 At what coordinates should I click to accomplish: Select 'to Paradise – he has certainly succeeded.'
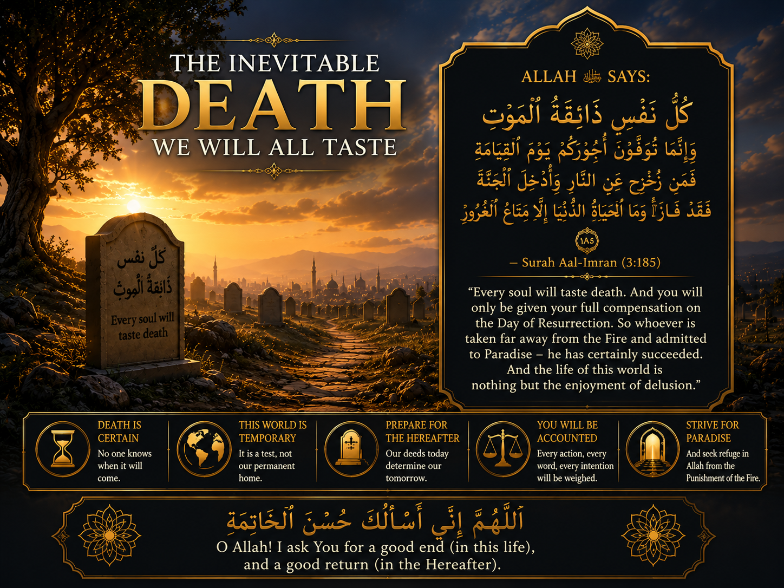point(586,354)
